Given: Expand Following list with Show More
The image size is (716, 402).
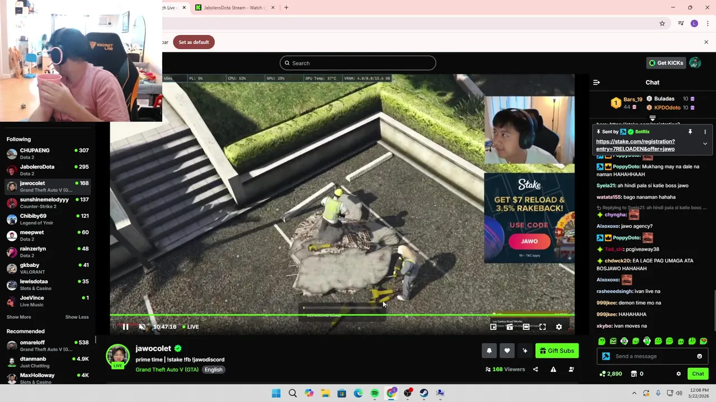Looking at the screenshot, I should tap(18, 317).
